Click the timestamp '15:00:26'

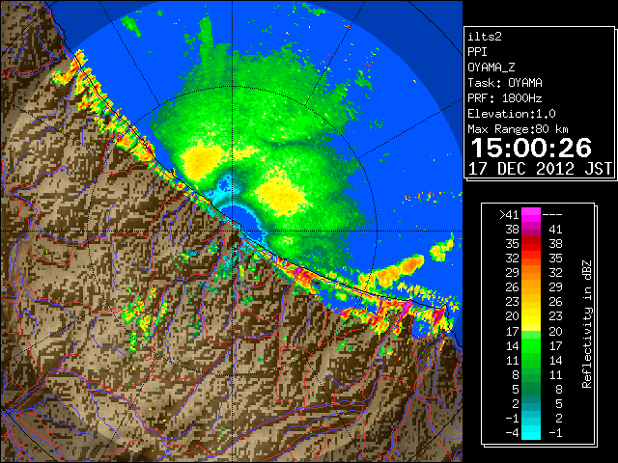[531, 148]
